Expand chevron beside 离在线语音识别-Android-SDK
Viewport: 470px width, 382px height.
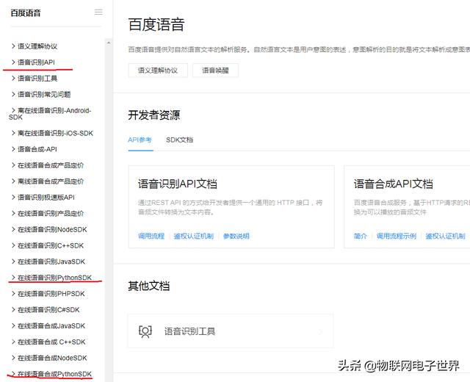13,110
